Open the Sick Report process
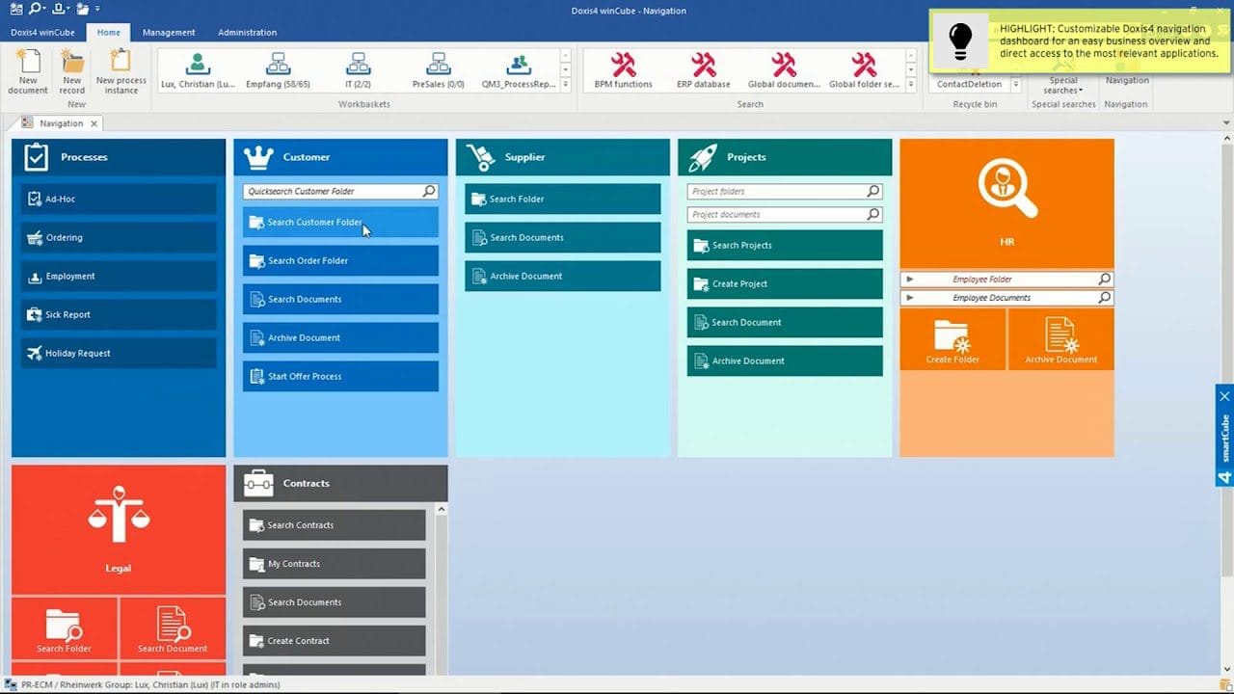Viewport: 1234px width, 694px height. point(119,314)
